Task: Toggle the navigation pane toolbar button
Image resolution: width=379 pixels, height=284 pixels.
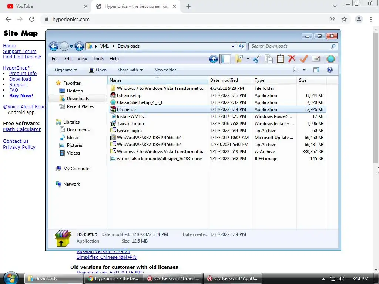Action: coord(225,59)
